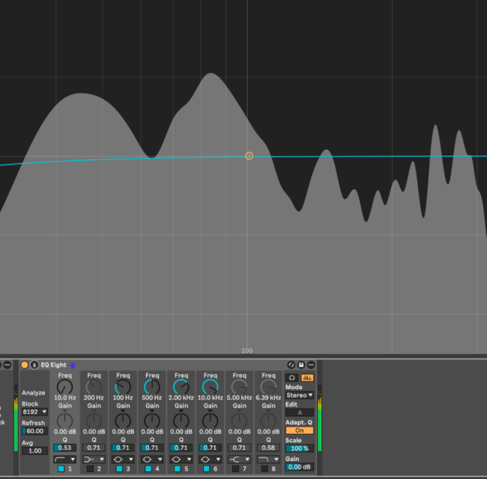
Task: Toggle the spectrum analyzer icon
Action: 306,377
